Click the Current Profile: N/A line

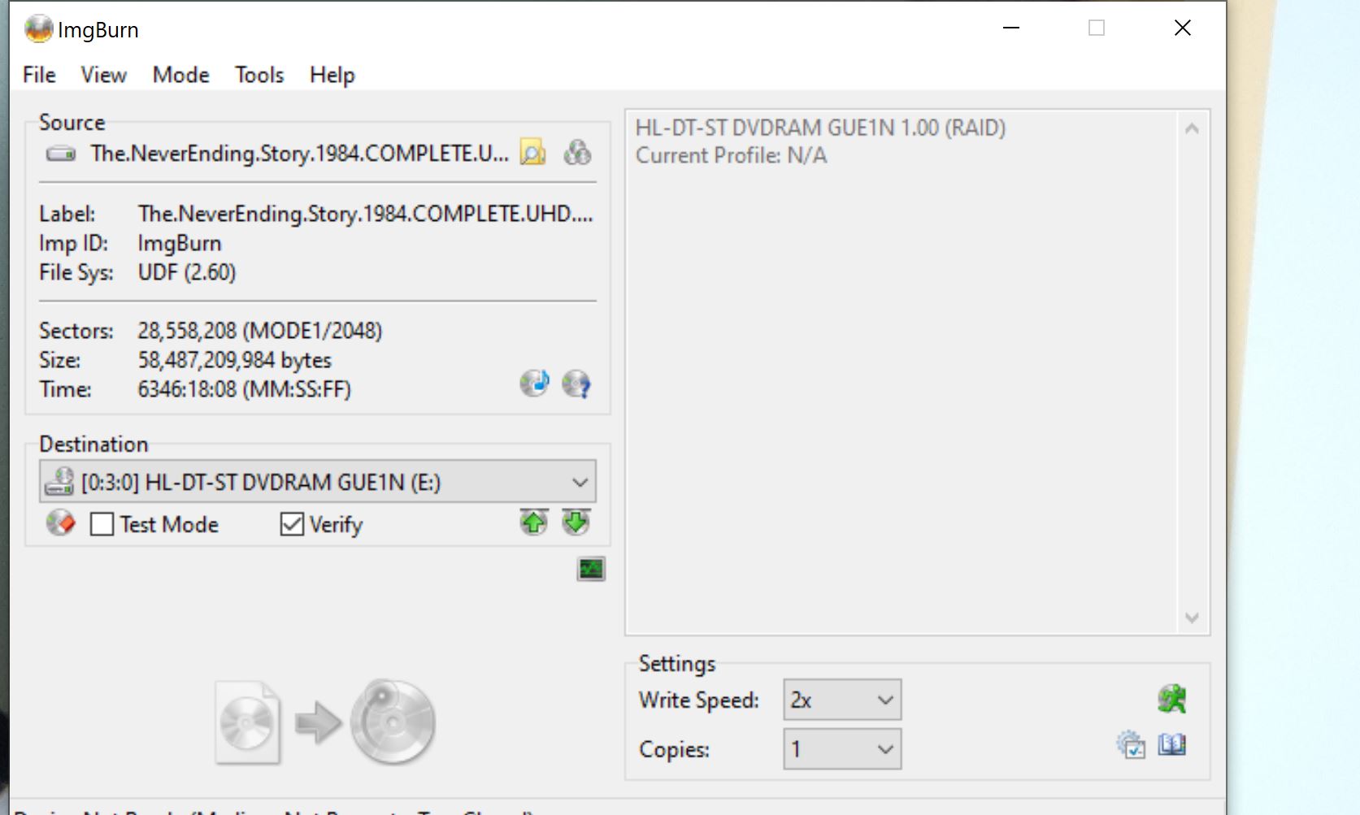pyautogui.click(x=731, y=155)
